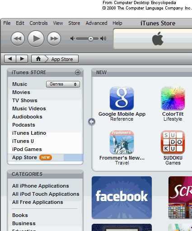Viewport: 192px width, 231px height.
Task: Open the Frommer's New York app icon
Action: pyautogui.click(x=122, y=142)
